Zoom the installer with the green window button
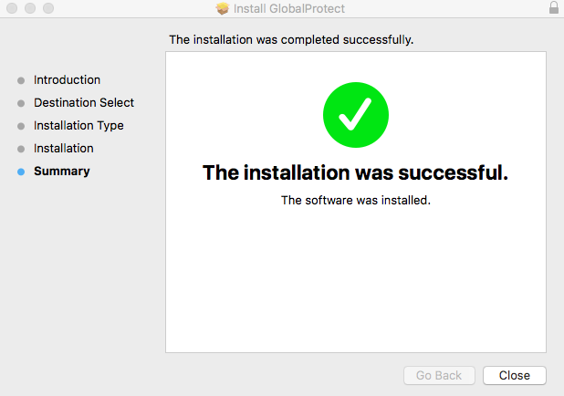 [48, 8]
